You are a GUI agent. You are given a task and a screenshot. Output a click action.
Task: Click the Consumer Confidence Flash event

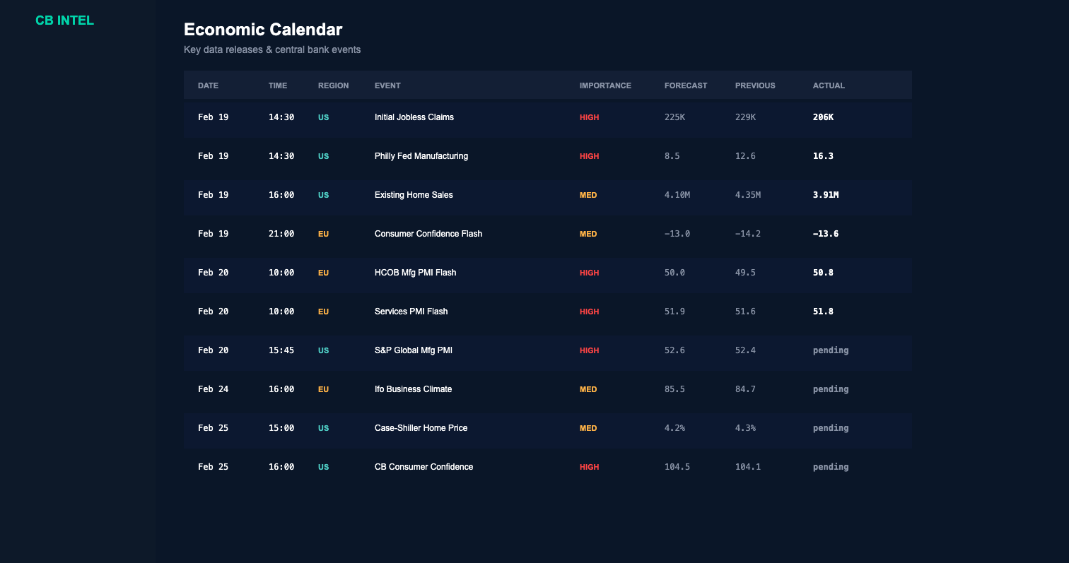point(428,234)
